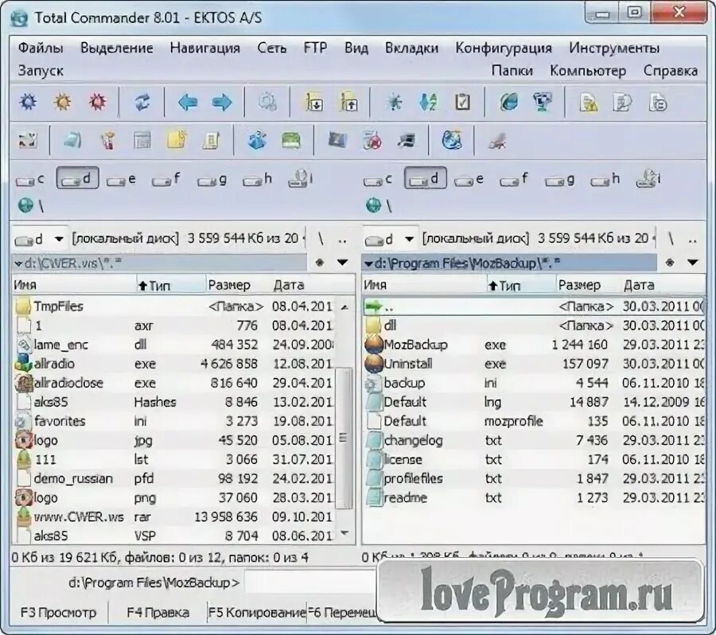Switch left panel to drive g

[212, 180]
